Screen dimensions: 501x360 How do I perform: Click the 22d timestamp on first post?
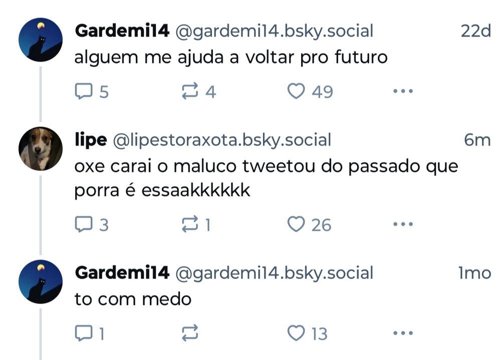tap(475, 31)
